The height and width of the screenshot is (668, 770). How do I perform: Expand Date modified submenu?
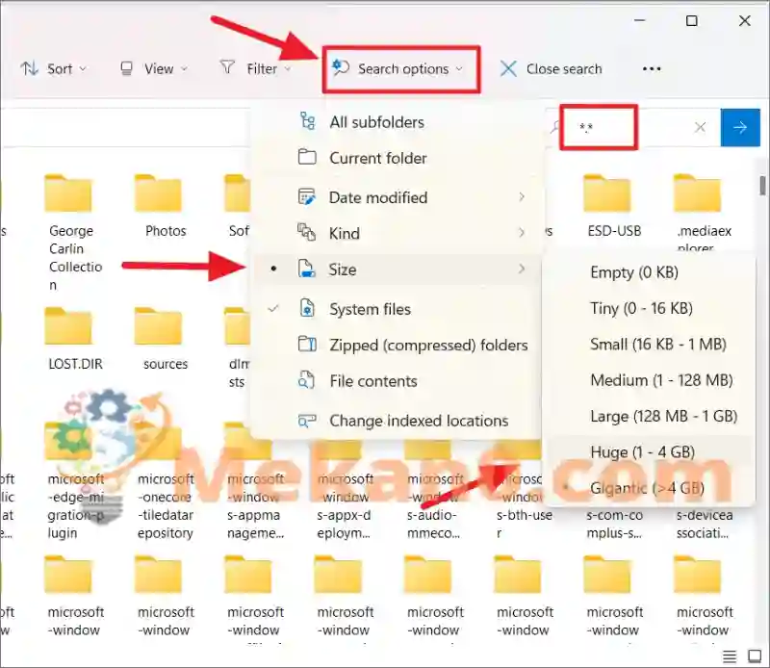pyautogui.click(x=398, y=197)
